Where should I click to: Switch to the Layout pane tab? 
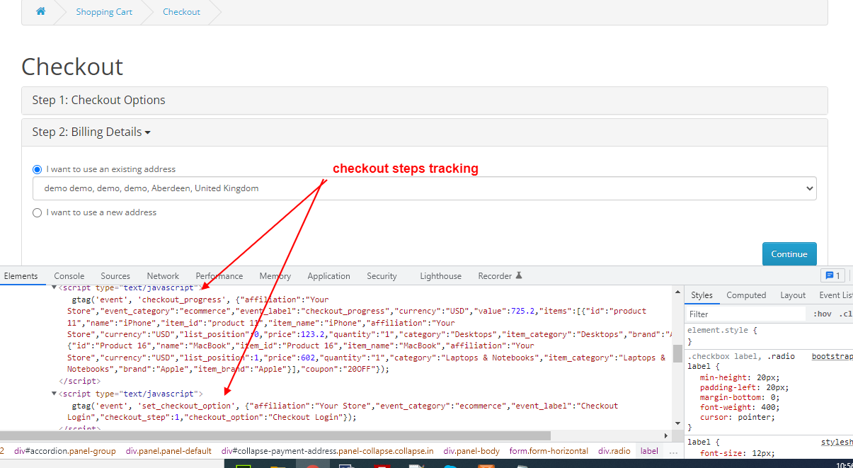(x=793, y=295)
